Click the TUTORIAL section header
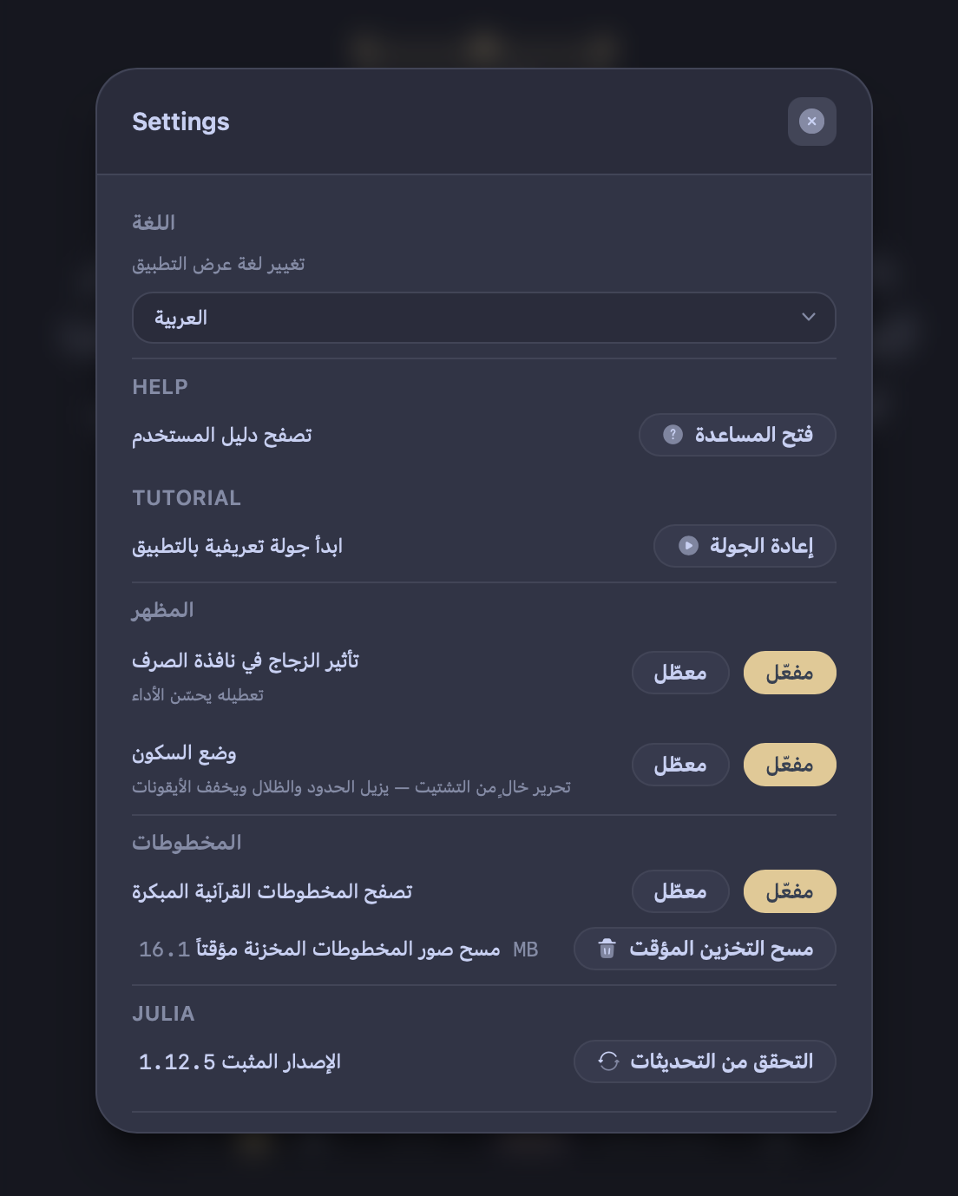The width and height of the screenshot is (958, 1196). click(186, 497)
